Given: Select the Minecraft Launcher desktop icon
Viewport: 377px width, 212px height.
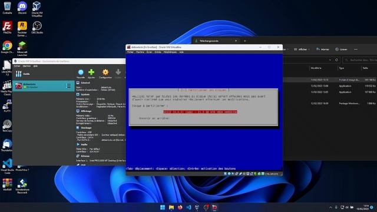Looking at the screenshot, I should click(x=22, y=48).
